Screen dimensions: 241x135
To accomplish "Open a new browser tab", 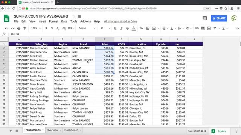I will point(58,2).
